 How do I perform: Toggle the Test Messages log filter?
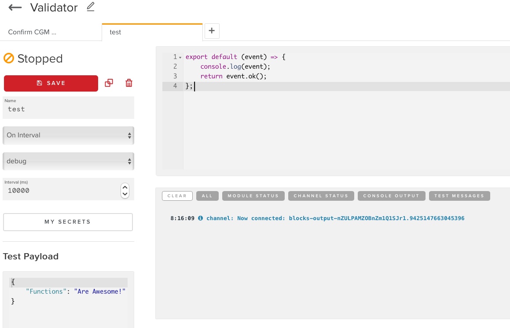(459, 196)
